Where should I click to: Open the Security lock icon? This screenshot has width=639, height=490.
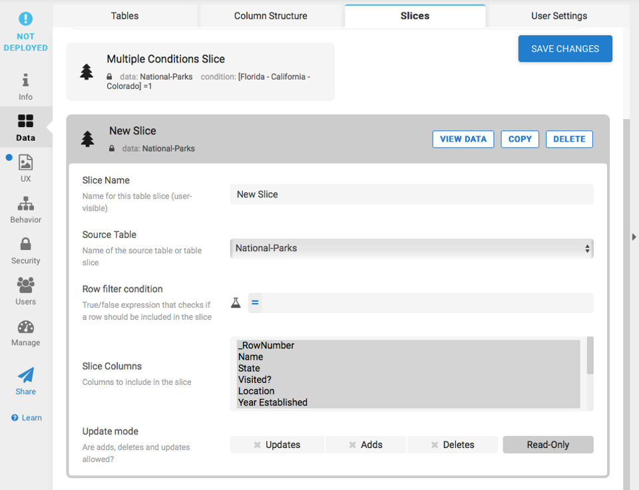pyautogui.click(x=25, y=244)
